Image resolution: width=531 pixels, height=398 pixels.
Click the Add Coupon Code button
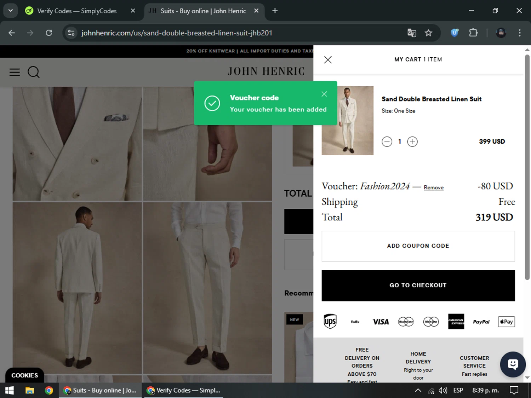[x=418, y=246]
